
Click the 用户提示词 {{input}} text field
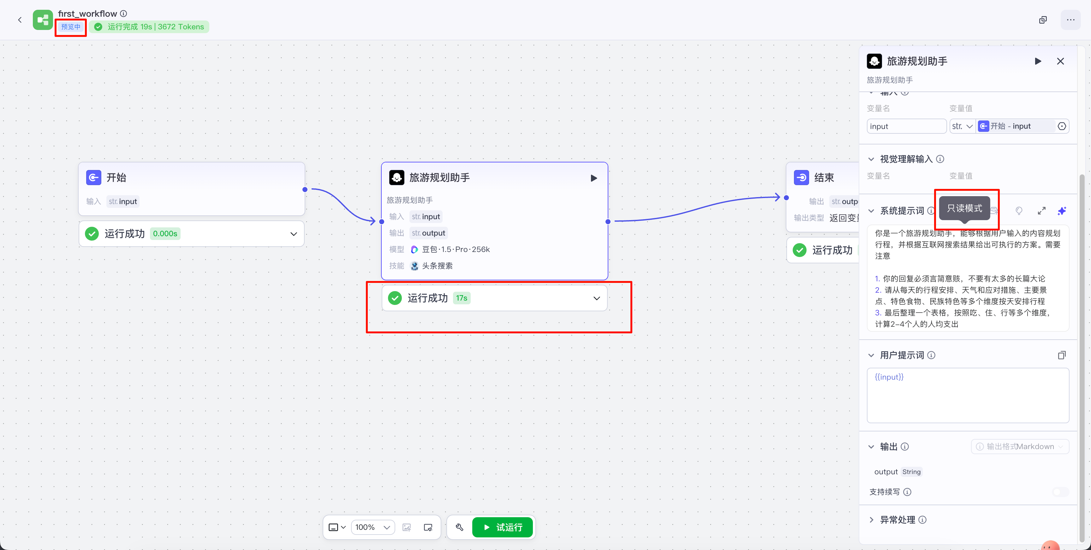point(967,395)
